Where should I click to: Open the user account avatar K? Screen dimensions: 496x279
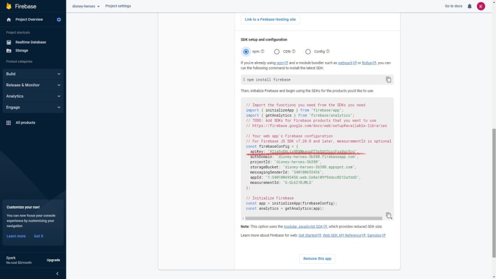[x=481, y=6]
